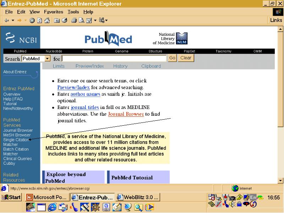Image resolution: width=284 pixels, height=213 pixels.
Task: Open the ship's wheel quick launch icon
Action: pos(95,207)
